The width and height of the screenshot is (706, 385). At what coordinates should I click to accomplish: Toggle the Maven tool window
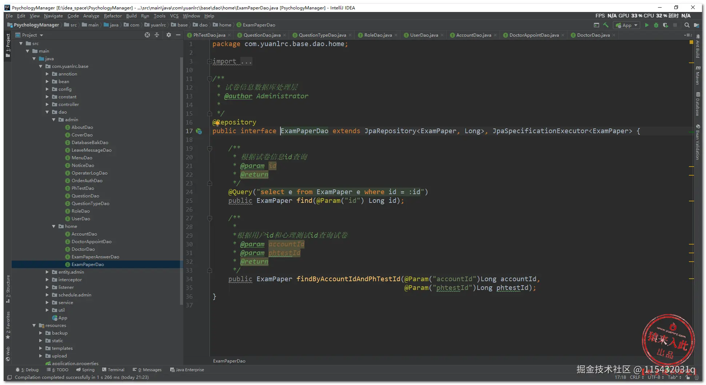[698, 75]
